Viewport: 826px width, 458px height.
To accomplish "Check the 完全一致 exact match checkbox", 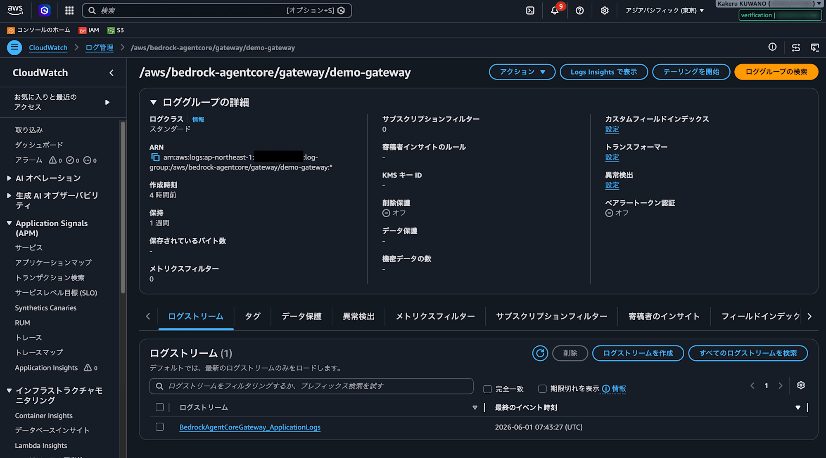I will click(x=487, y=389).
